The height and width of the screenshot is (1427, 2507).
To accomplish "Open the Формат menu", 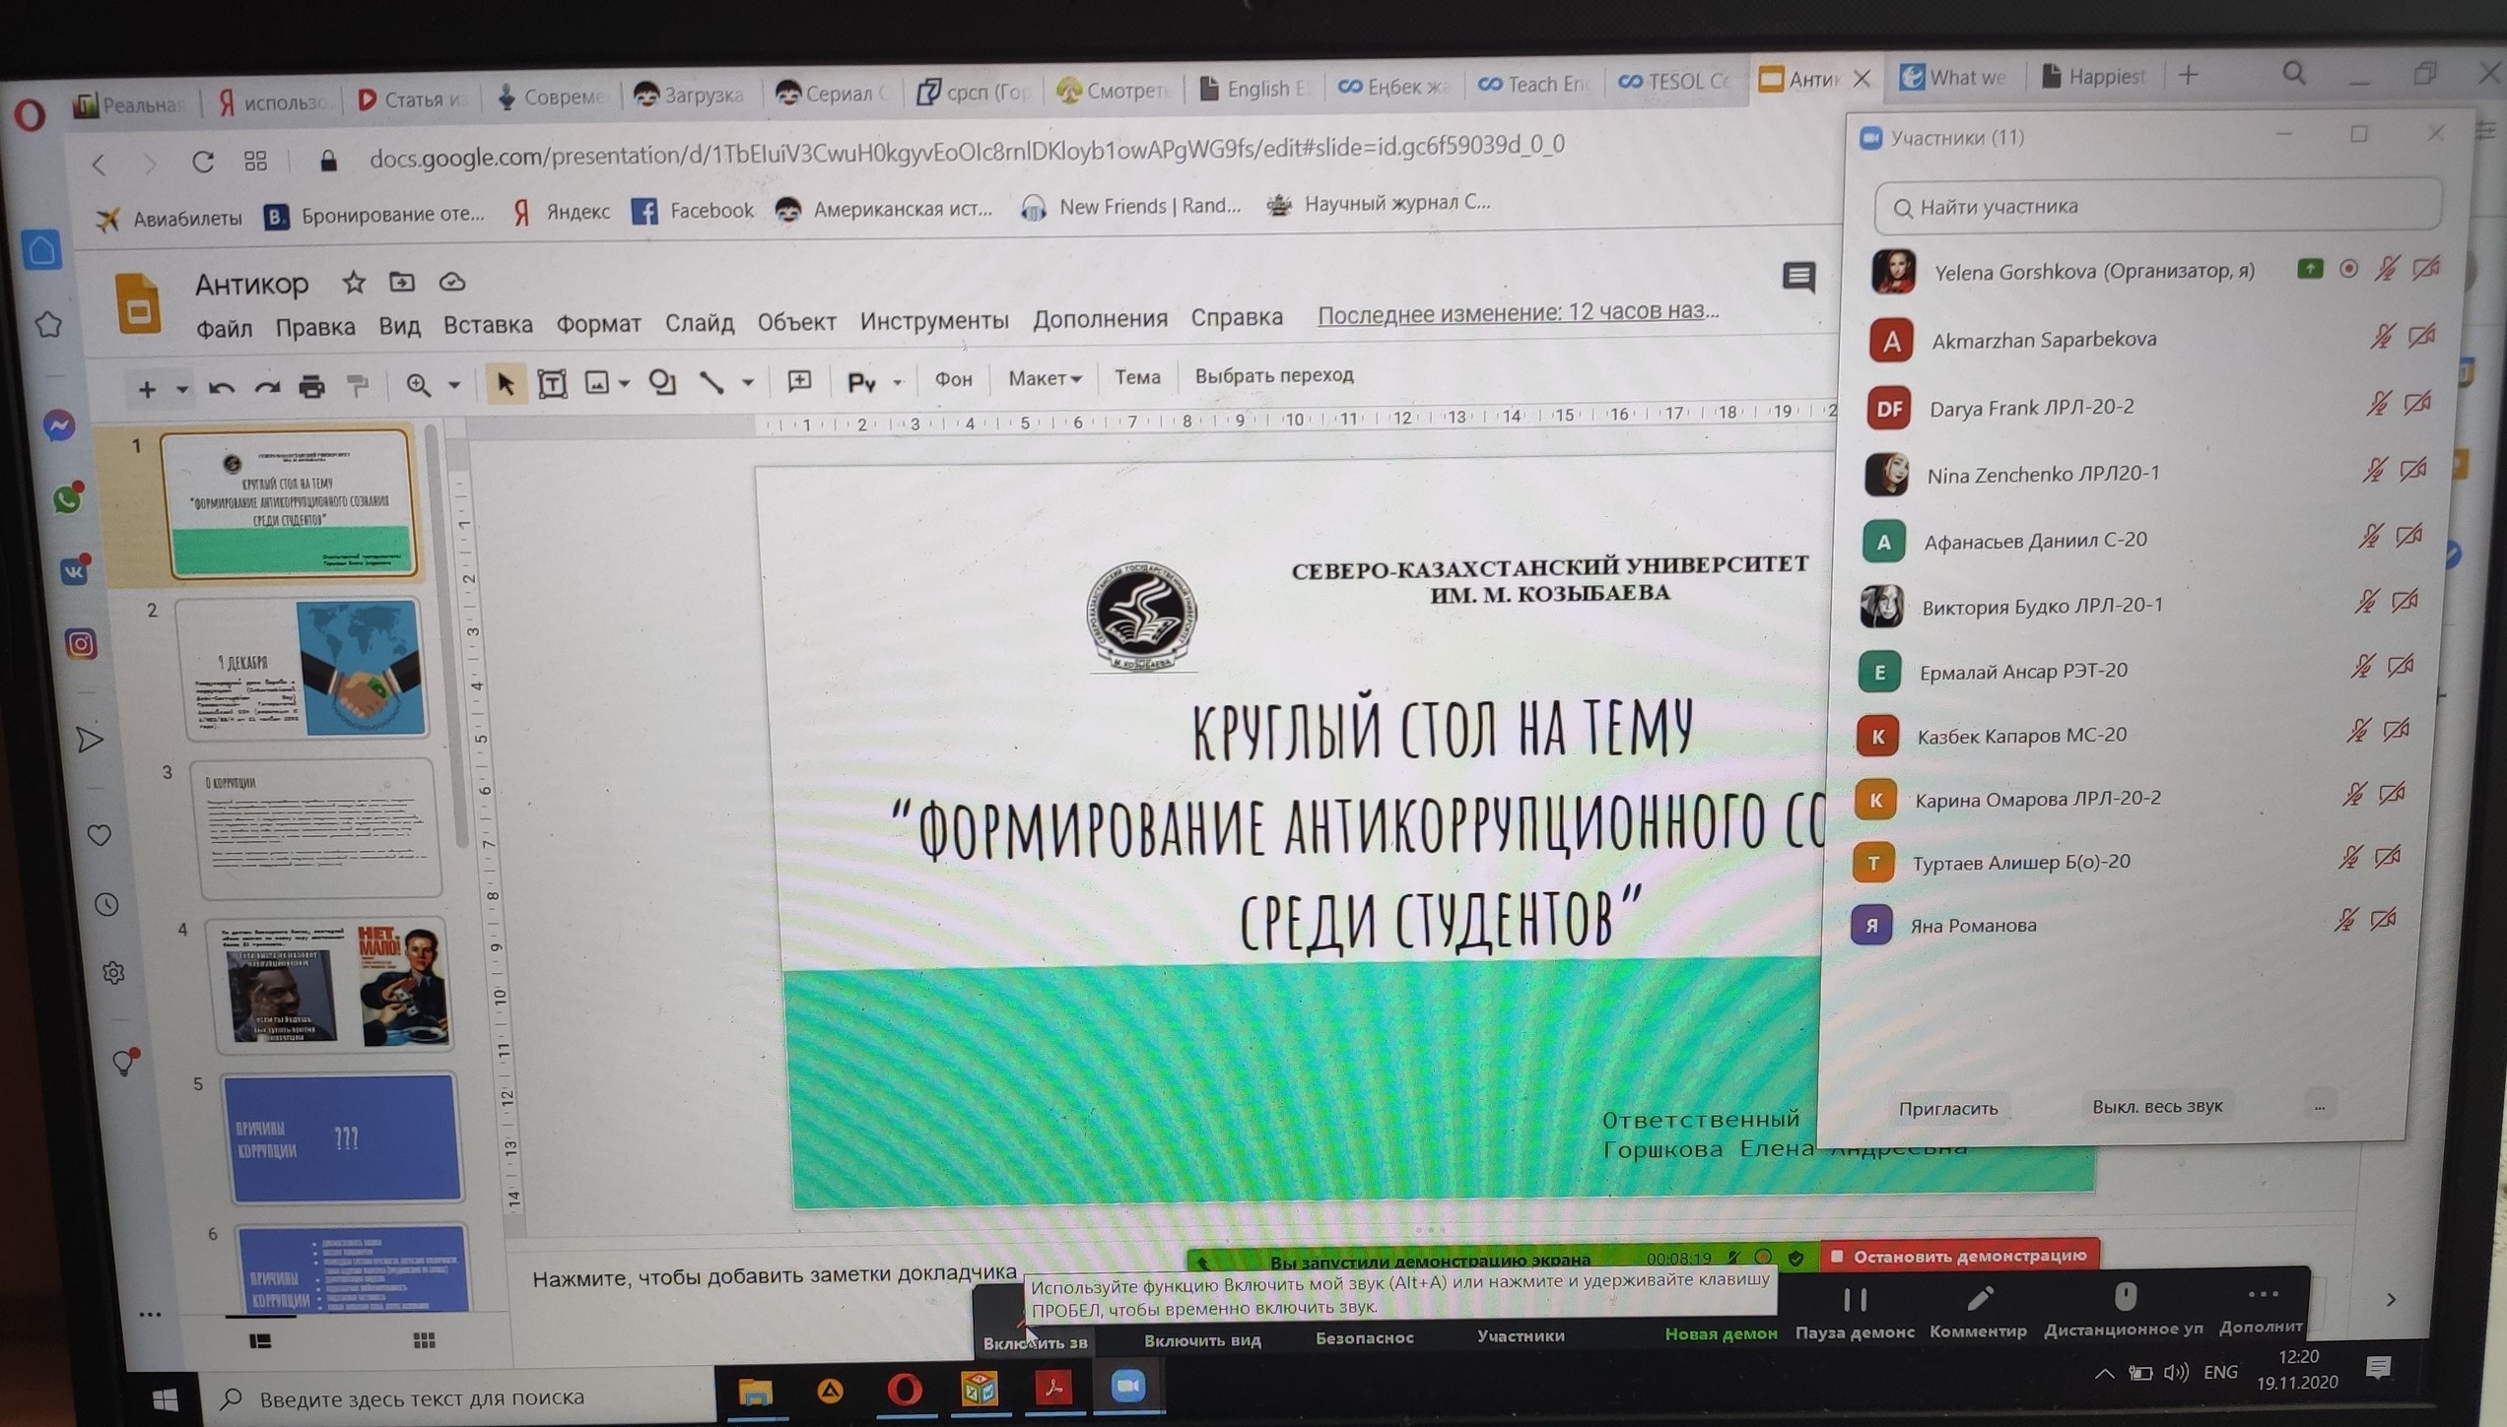I will pos(598,324).
